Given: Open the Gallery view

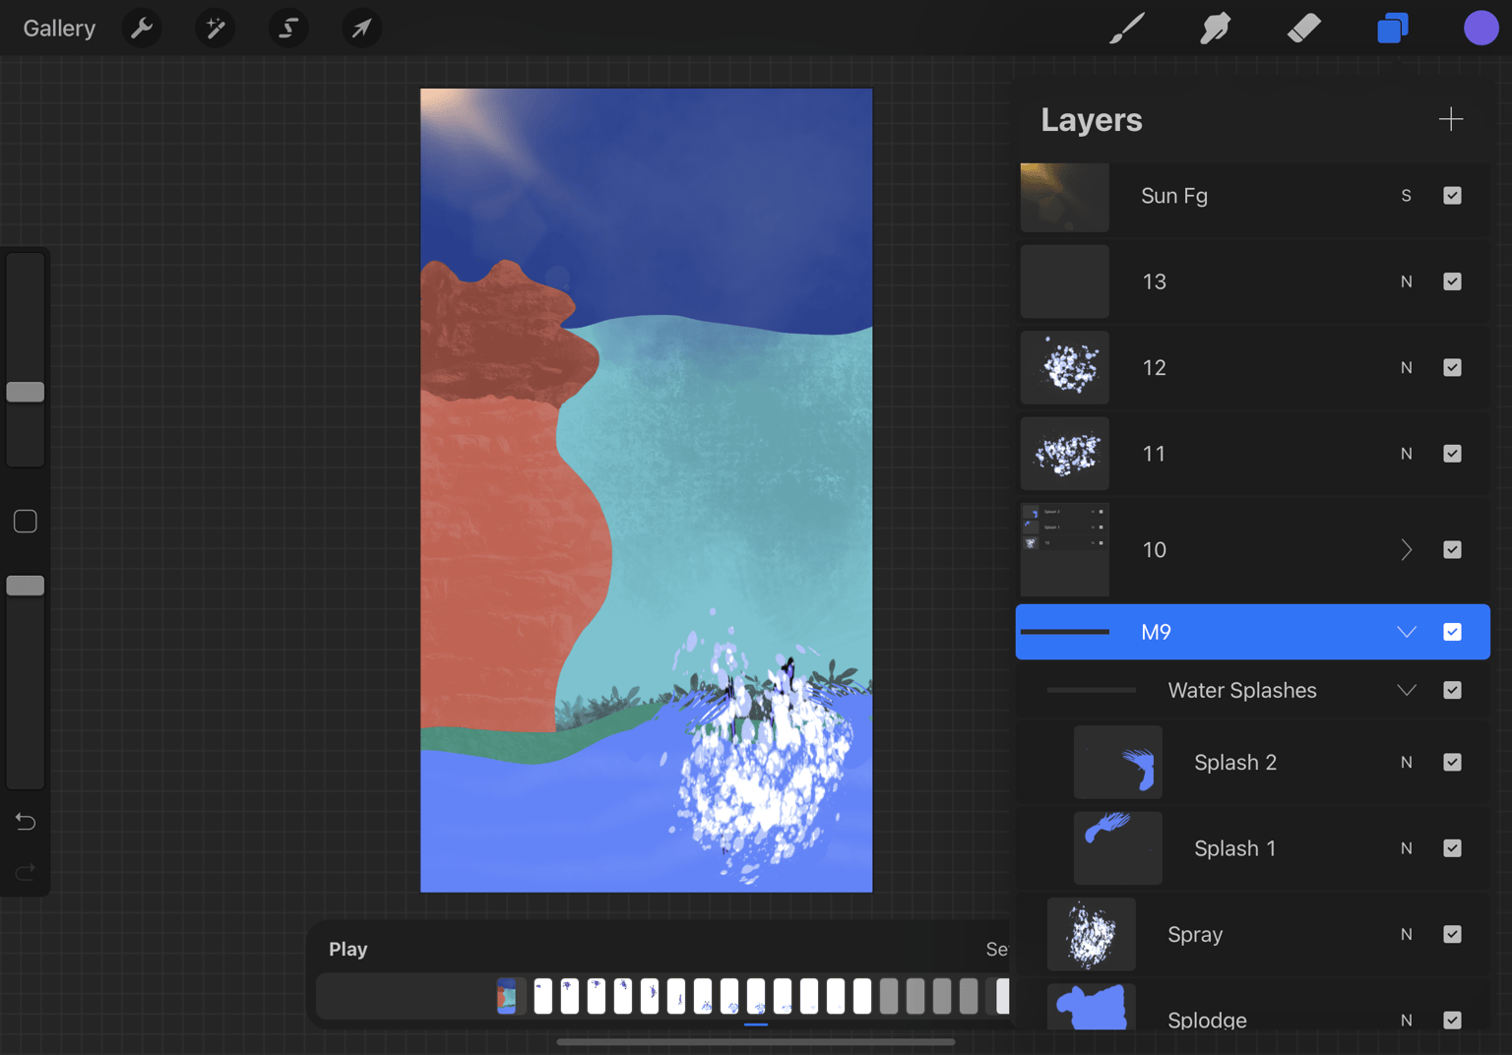Looking at the screenshot, I should click(59, 29).
